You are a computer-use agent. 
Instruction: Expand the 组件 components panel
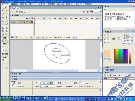(105, 67)
